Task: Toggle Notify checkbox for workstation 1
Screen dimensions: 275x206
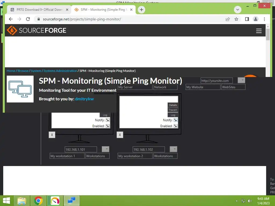Action: [108, 120]
